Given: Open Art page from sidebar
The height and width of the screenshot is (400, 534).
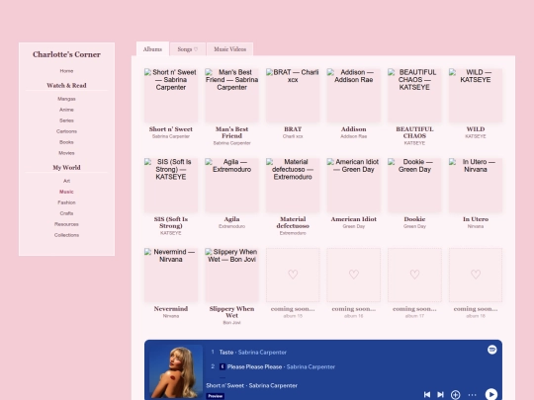Looking at the screenshot, I should click(66, 181).
